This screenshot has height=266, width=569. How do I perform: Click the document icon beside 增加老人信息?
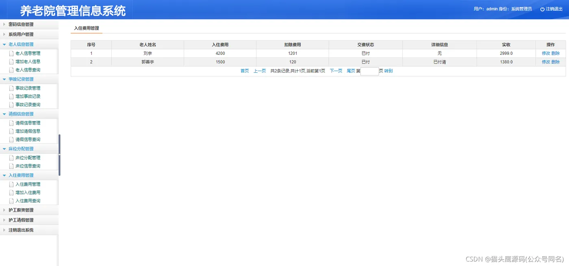tap(11, 62)
